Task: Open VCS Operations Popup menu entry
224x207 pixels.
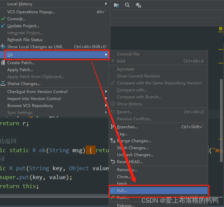Action: [55, 12]
